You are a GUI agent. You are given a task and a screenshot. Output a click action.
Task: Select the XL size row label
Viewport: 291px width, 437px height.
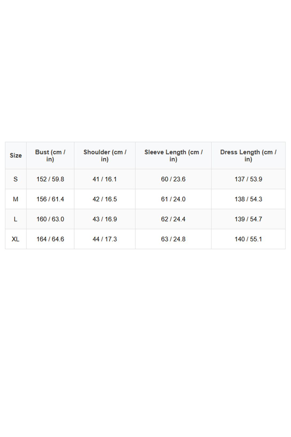coord(16,239)
